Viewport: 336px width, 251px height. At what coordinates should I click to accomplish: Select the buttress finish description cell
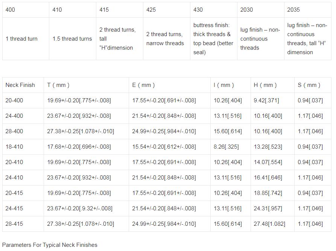(213, 39)
